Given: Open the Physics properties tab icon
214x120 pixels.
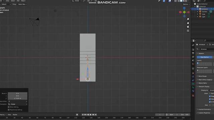Looking at the screenshot, I should pyautogui.click(x=193, y=77).
